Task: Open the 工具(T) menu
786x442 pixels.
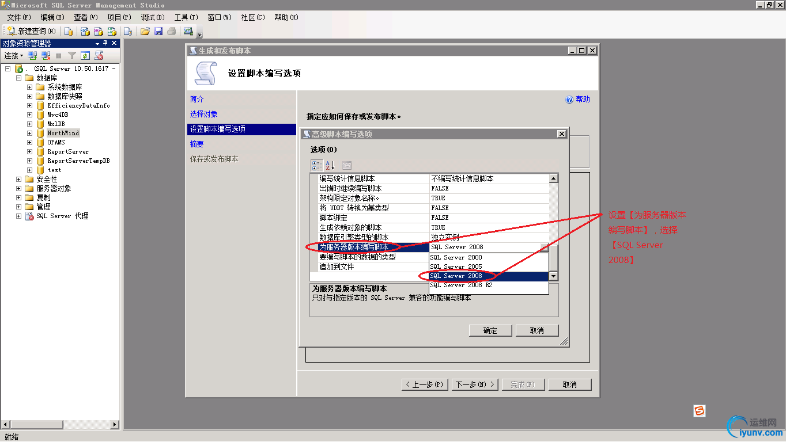Action: 186,17
